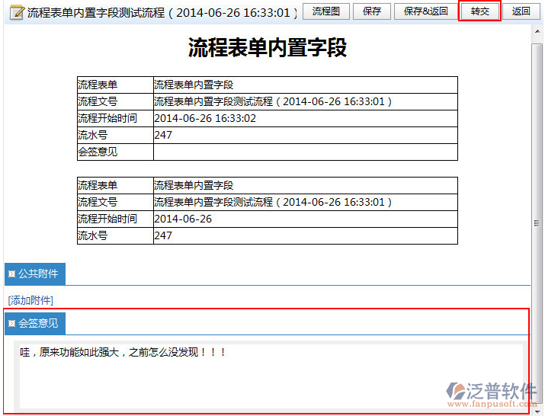The image size is (545, 416).
Task: Collapse the 会签意见 section via its arrow icon
Action: 11,323
